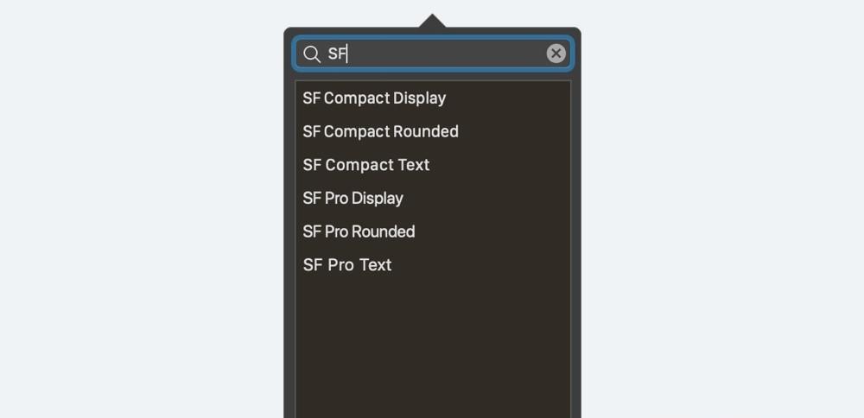The width and height of the screenshot is (864, 418).
Task: Clear the search field with the X button
Action: pos(556,54)
